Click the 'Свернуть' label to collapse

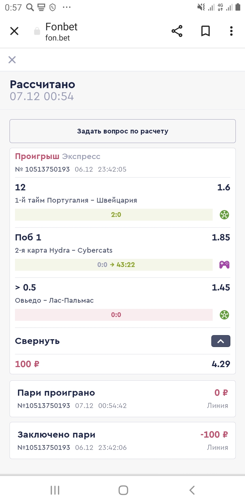point(37,341)
